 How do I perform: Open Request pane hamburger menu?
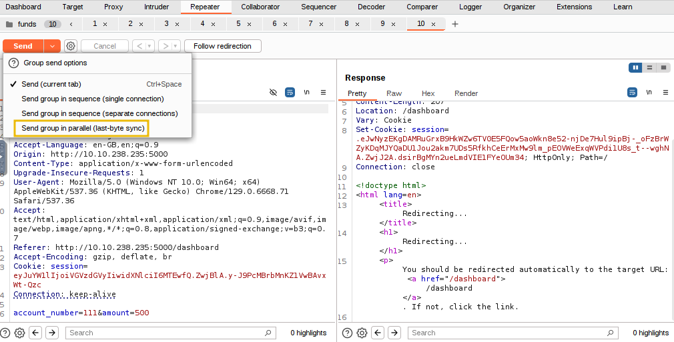pyautogui.click(x=323, y=93)
